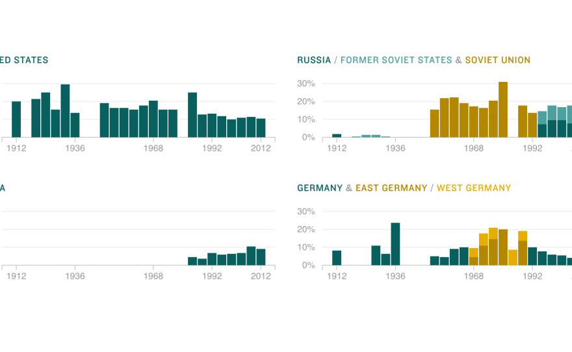Click the tallest Soviet Union bar above 30%
572x352 pixels.
tap(503, 109)
